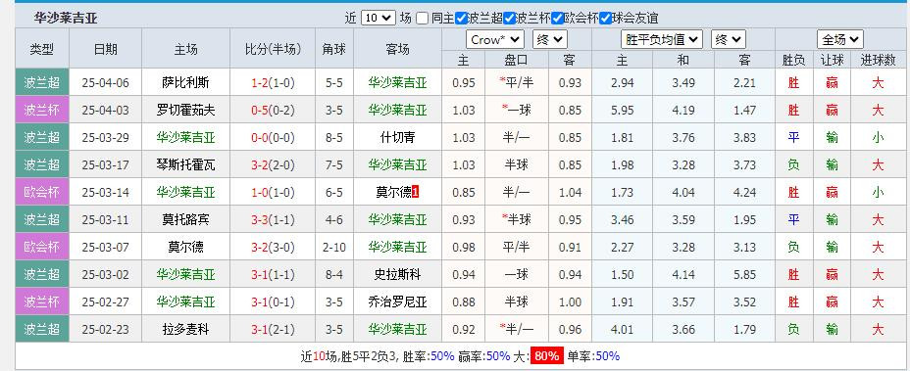Viewport: 910px width, 371px height.
Task: Open the 胜平负均值 dropdown
Action: tap(662, 39)
